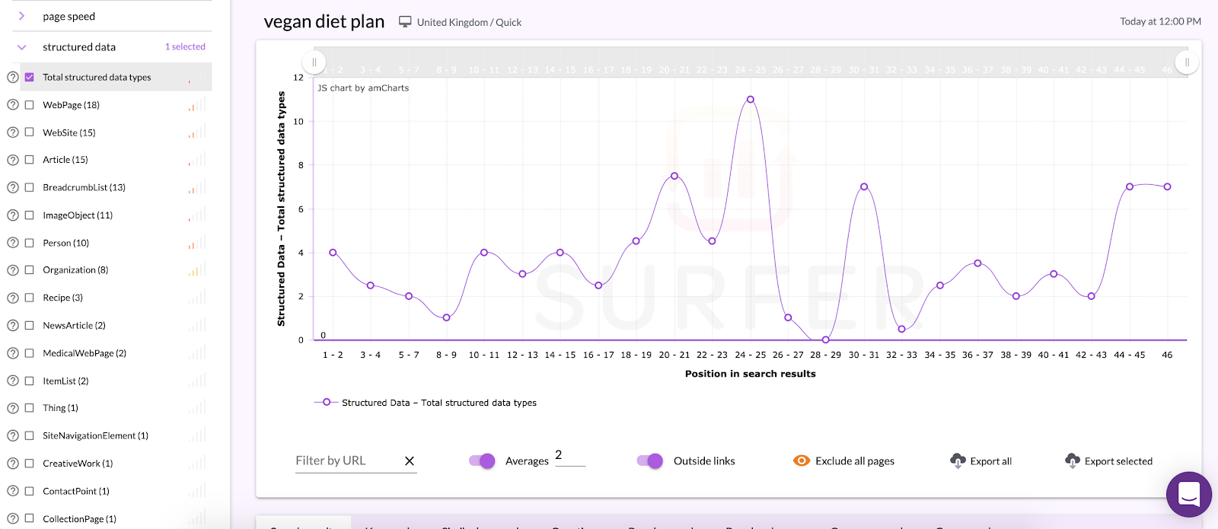Click the Export selected cloud icon
This screenshot has height=529, width=1218.
tap(1072, 460)
